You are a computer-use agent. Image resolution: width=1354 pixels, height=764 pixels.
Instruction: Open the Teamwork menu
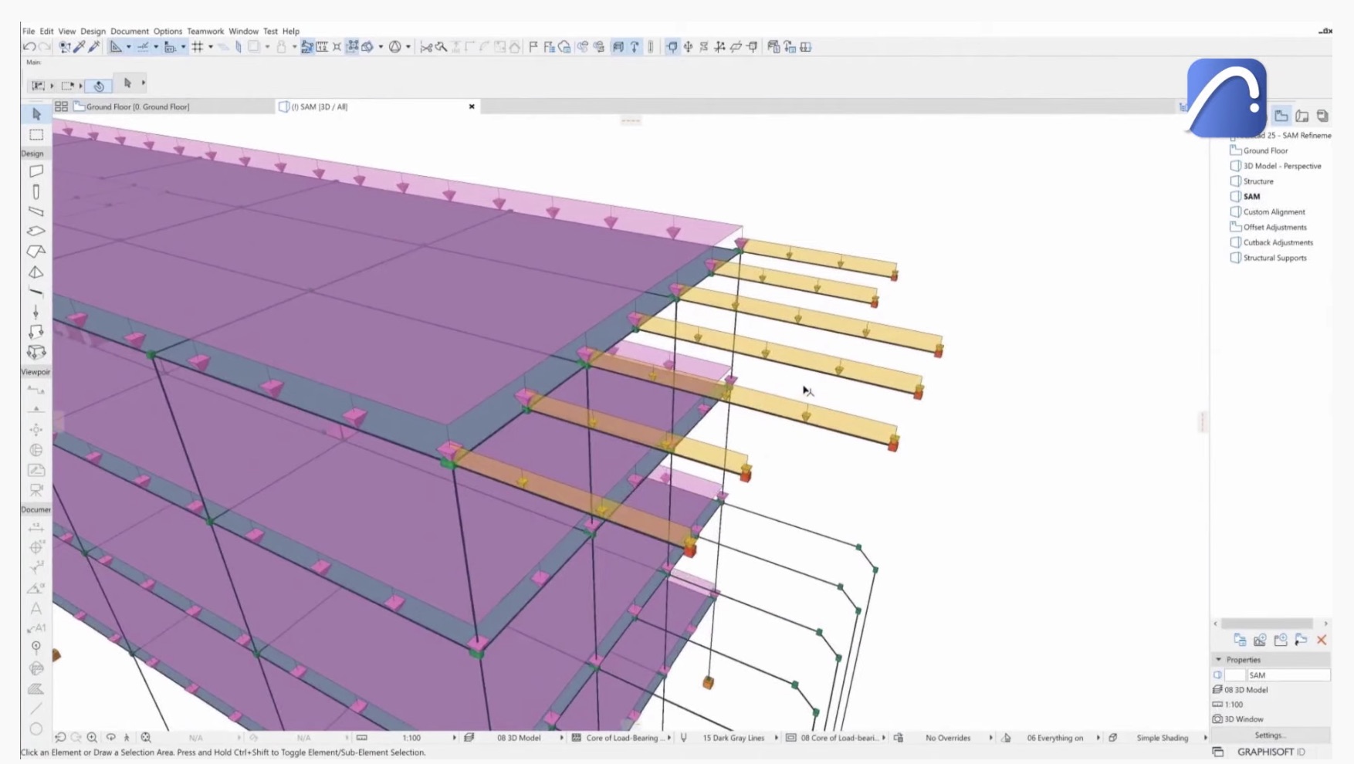tap(205, 32)
